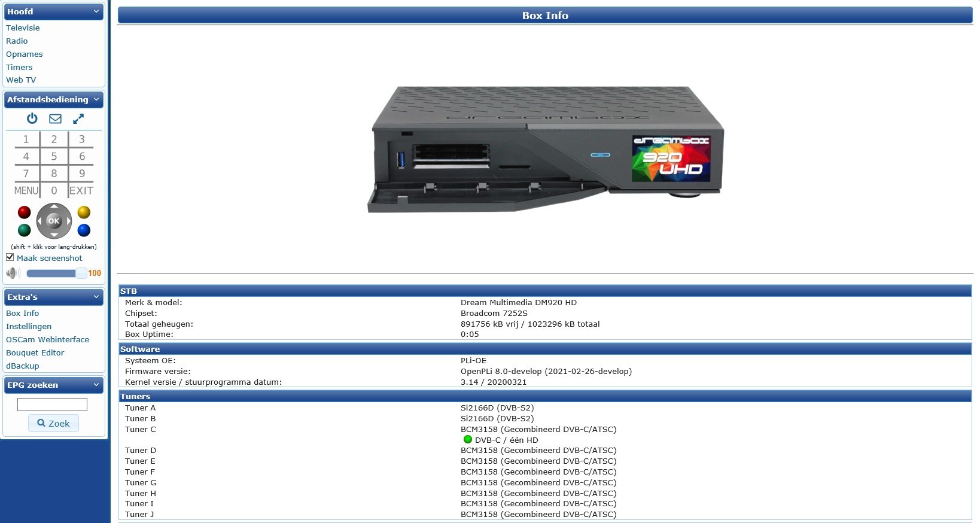Click the Dreambox 920 UHD image
This screenshot has height=523, width=980.
coord(545,150)
